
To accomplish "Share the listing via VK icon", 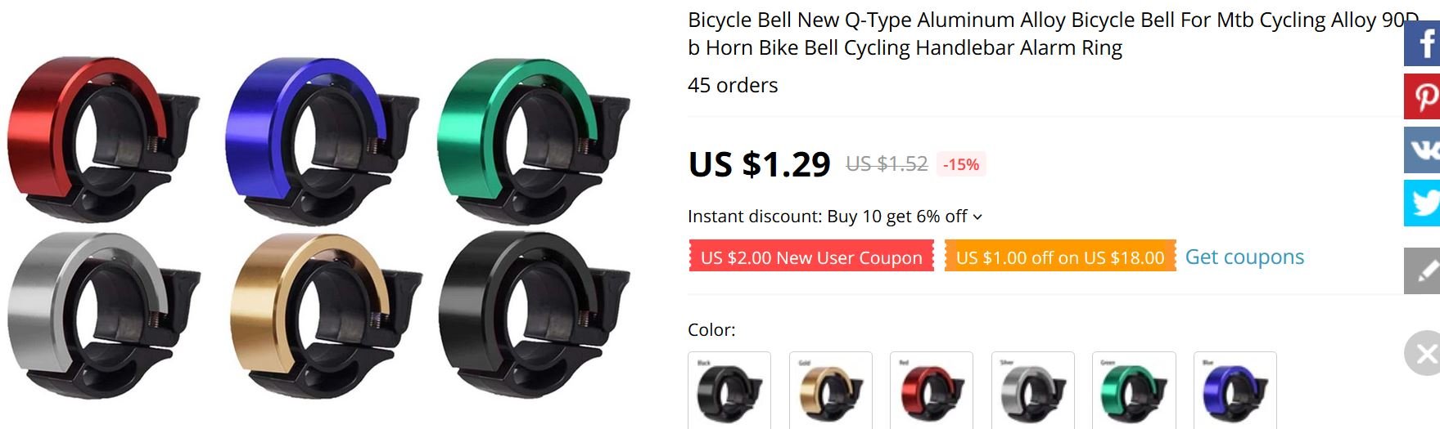I will (1422, 150).
